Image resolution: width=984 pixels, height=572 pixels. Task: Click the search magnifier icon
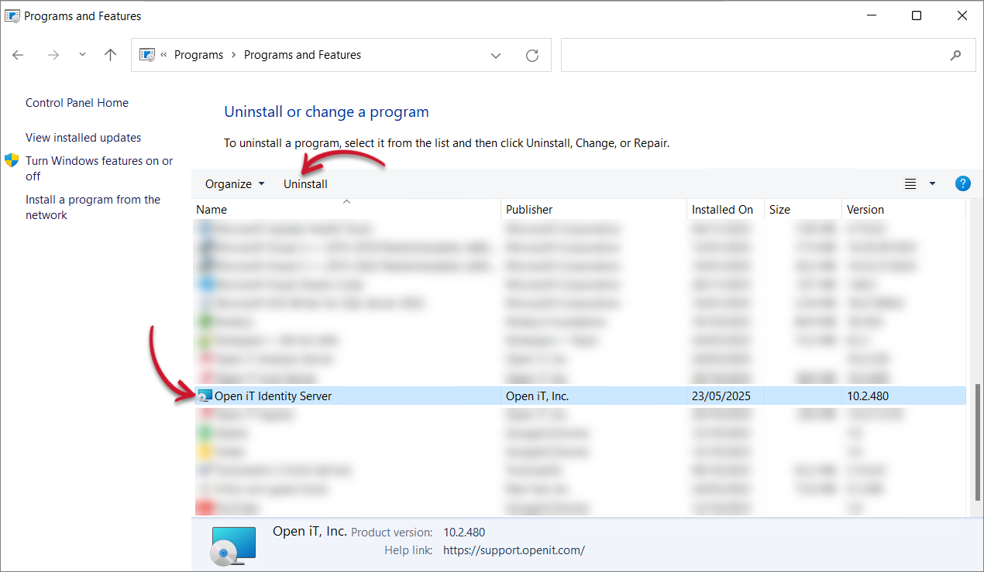(x=955, y=55)
